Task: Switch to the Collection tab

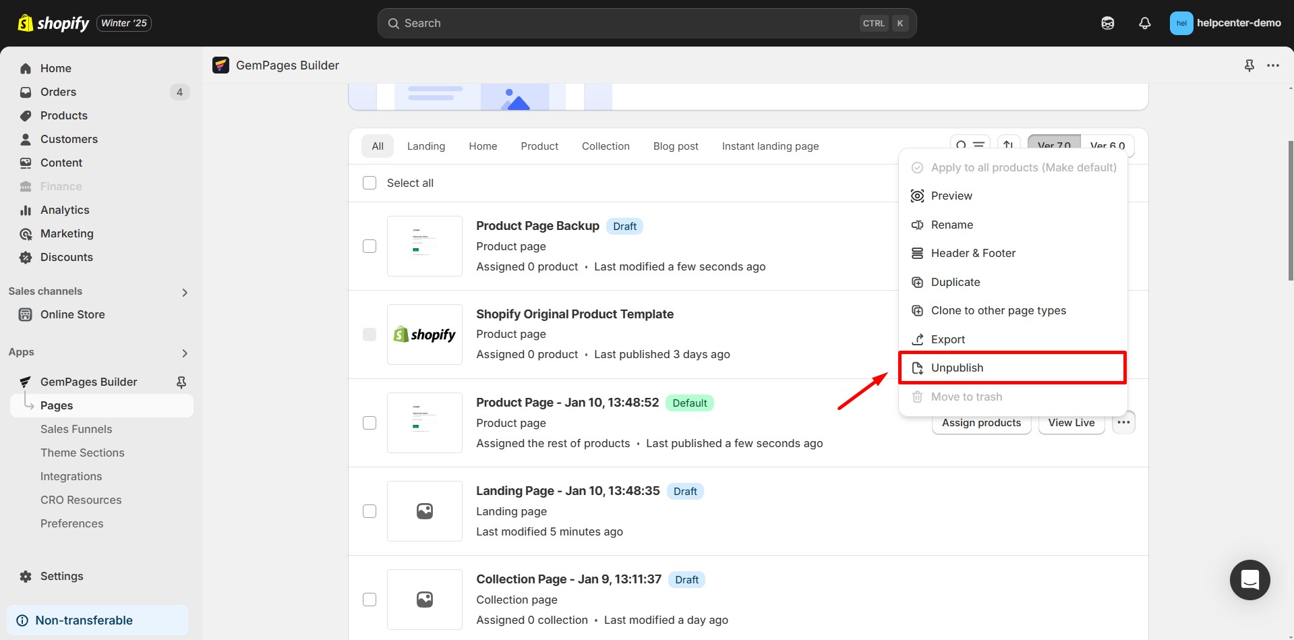Action: pyautogui.click(x=605, y=146)
